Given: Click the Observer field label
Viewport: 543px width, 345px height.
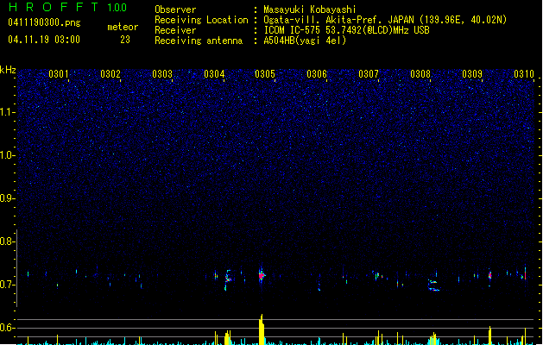Looking at the screenshot, I should click(175, 9).
